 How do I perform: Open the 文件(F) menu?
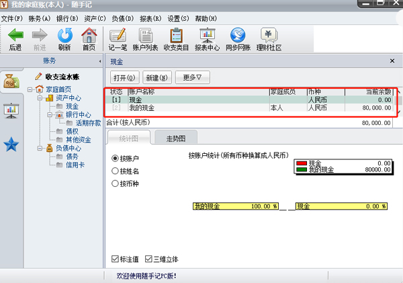point(12,19)
